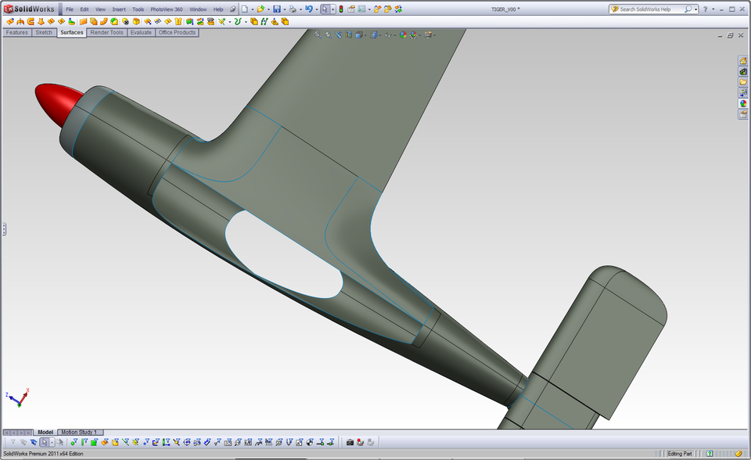Image resolution: width=751 pixels, height=460 pixels.
Task: Toggle visibility using Hide/Show Items
Action: coord(387,34)
